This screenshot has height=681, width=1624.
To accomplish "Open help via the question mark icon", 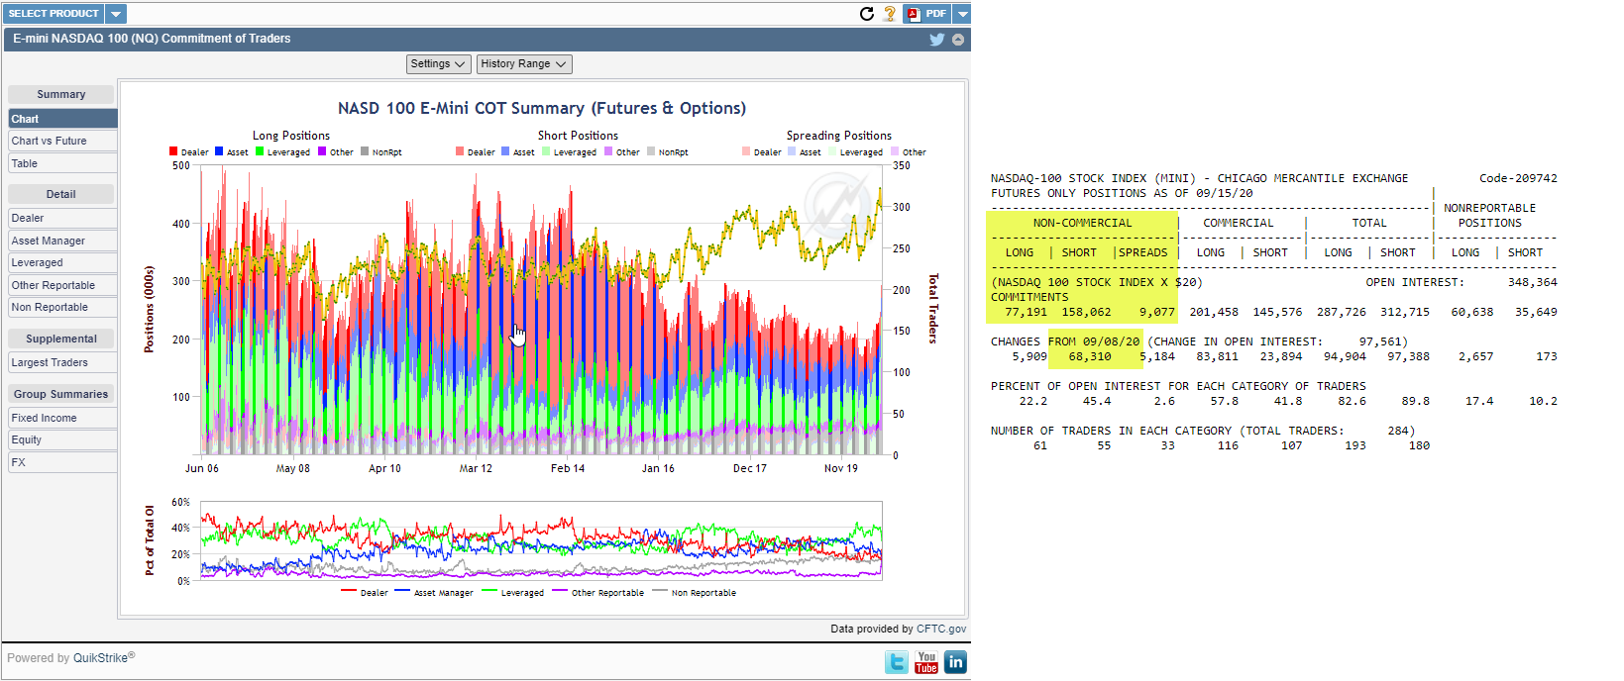I will tap(890, 14).
